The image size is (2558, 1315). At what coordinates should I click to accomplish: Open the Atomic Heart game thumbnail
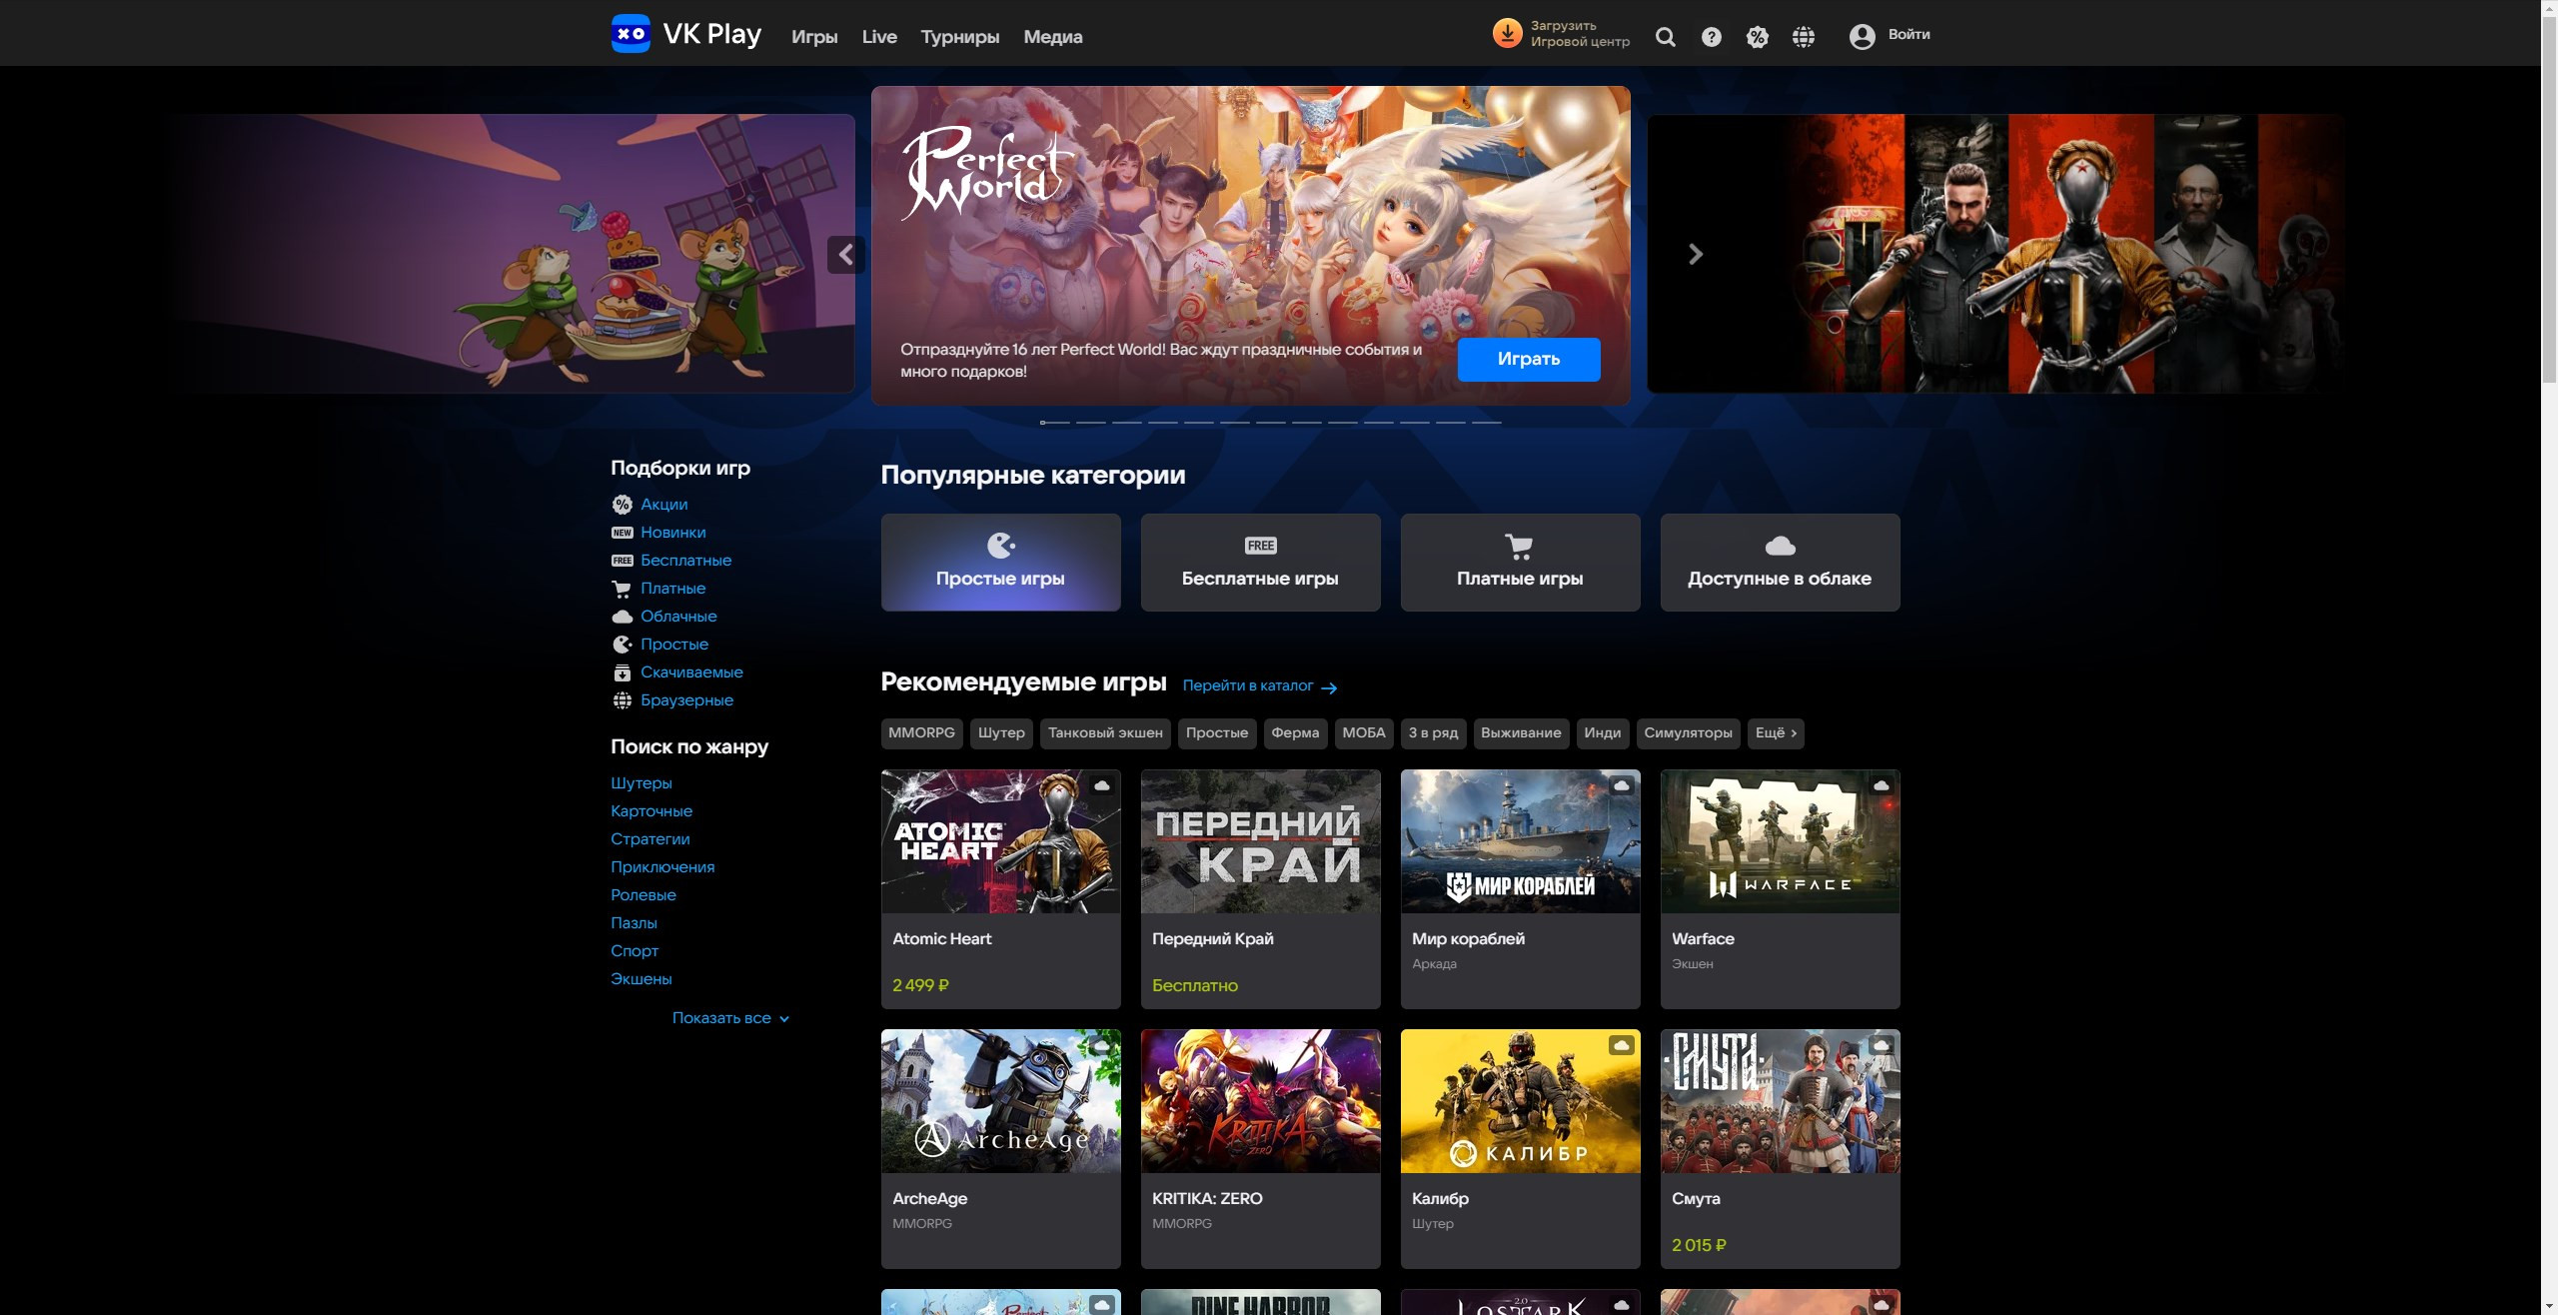coord(1000,841)
